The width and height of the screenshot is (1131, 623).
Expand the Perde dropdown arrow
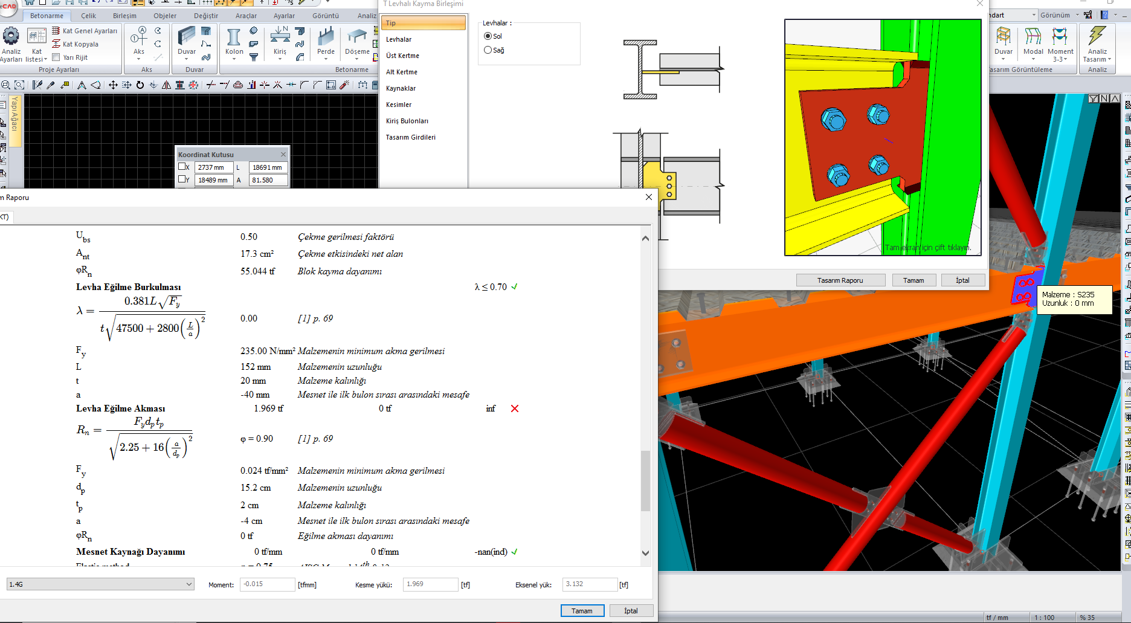point(326,59)
